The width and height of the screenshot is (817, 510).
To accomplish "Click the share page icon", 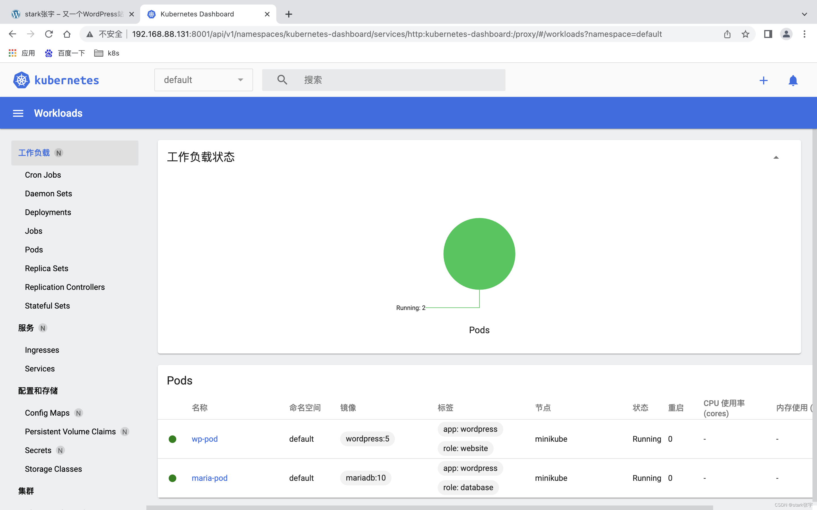I will (727, 34).
